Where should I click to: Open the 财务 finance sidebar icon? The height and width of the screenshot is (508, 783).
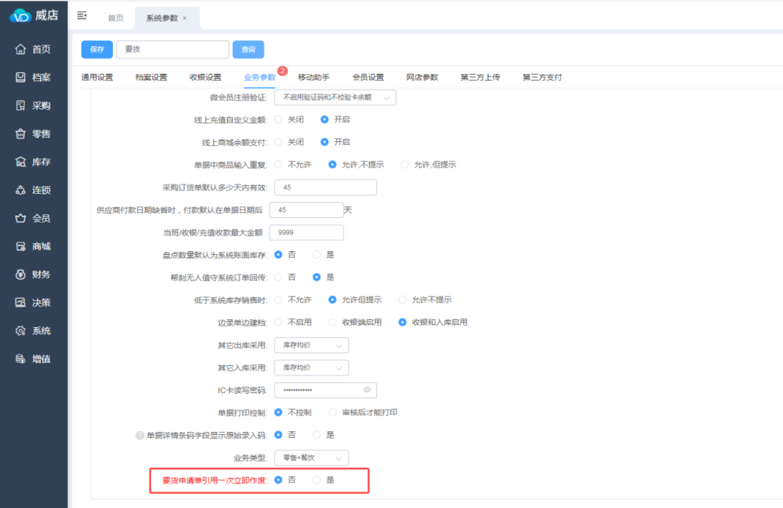pyautogui.click(x=21, y=275)
